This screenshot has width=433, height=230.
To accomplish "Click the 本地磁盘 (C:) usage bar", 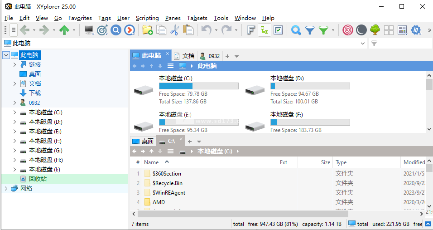I will pos(199,86).
